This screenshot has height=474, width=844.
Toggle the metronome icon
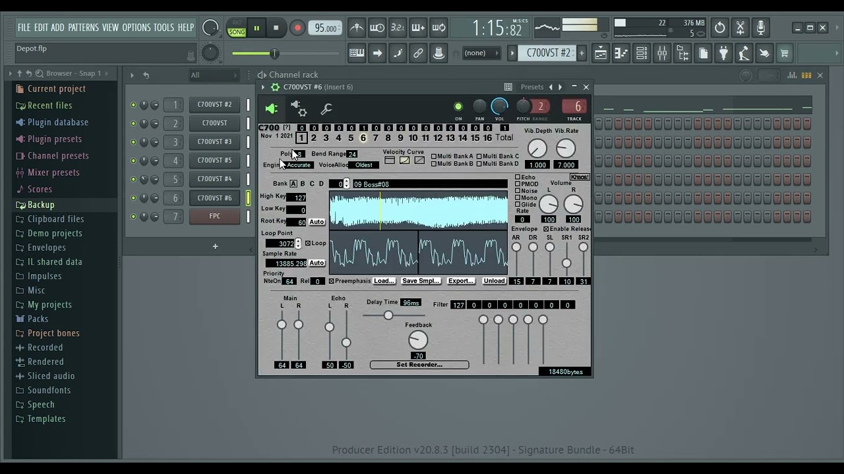(357, 28)
